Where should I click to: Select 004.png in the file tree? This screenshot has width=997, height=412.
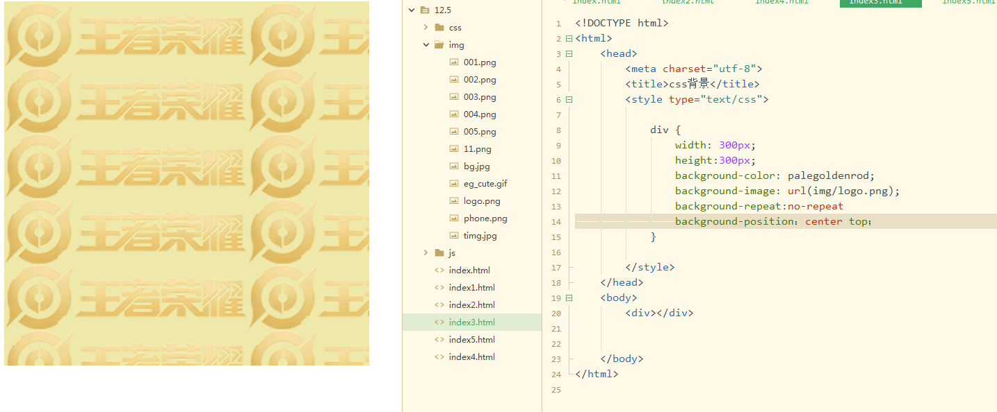click(480, 114)
